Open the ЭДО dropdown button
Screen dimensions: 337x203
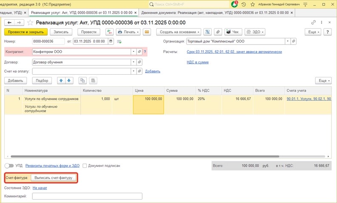254,32
